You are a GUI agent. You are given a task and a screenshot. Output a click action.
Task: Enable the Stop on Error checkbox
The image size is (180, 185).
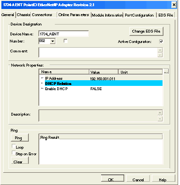point(14,153)
